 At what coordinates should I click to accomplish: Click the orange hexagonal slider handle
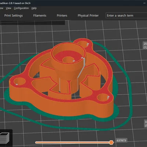pos(111,143)
